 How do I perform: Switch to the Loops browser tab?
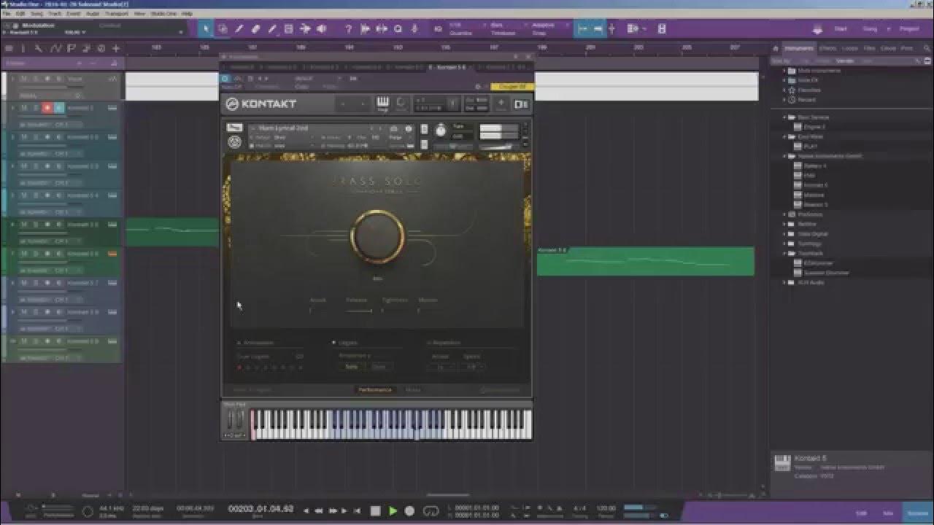(849, 48)
